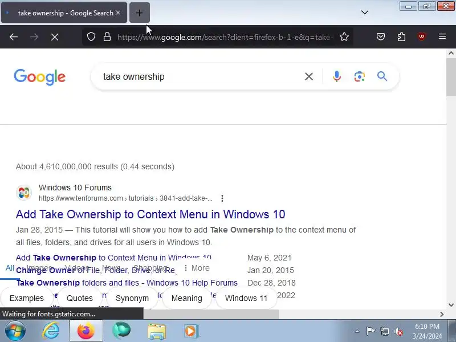Select the Synonym suggestion chip
This screenshot has height=342, width=456.
[132, 298]
